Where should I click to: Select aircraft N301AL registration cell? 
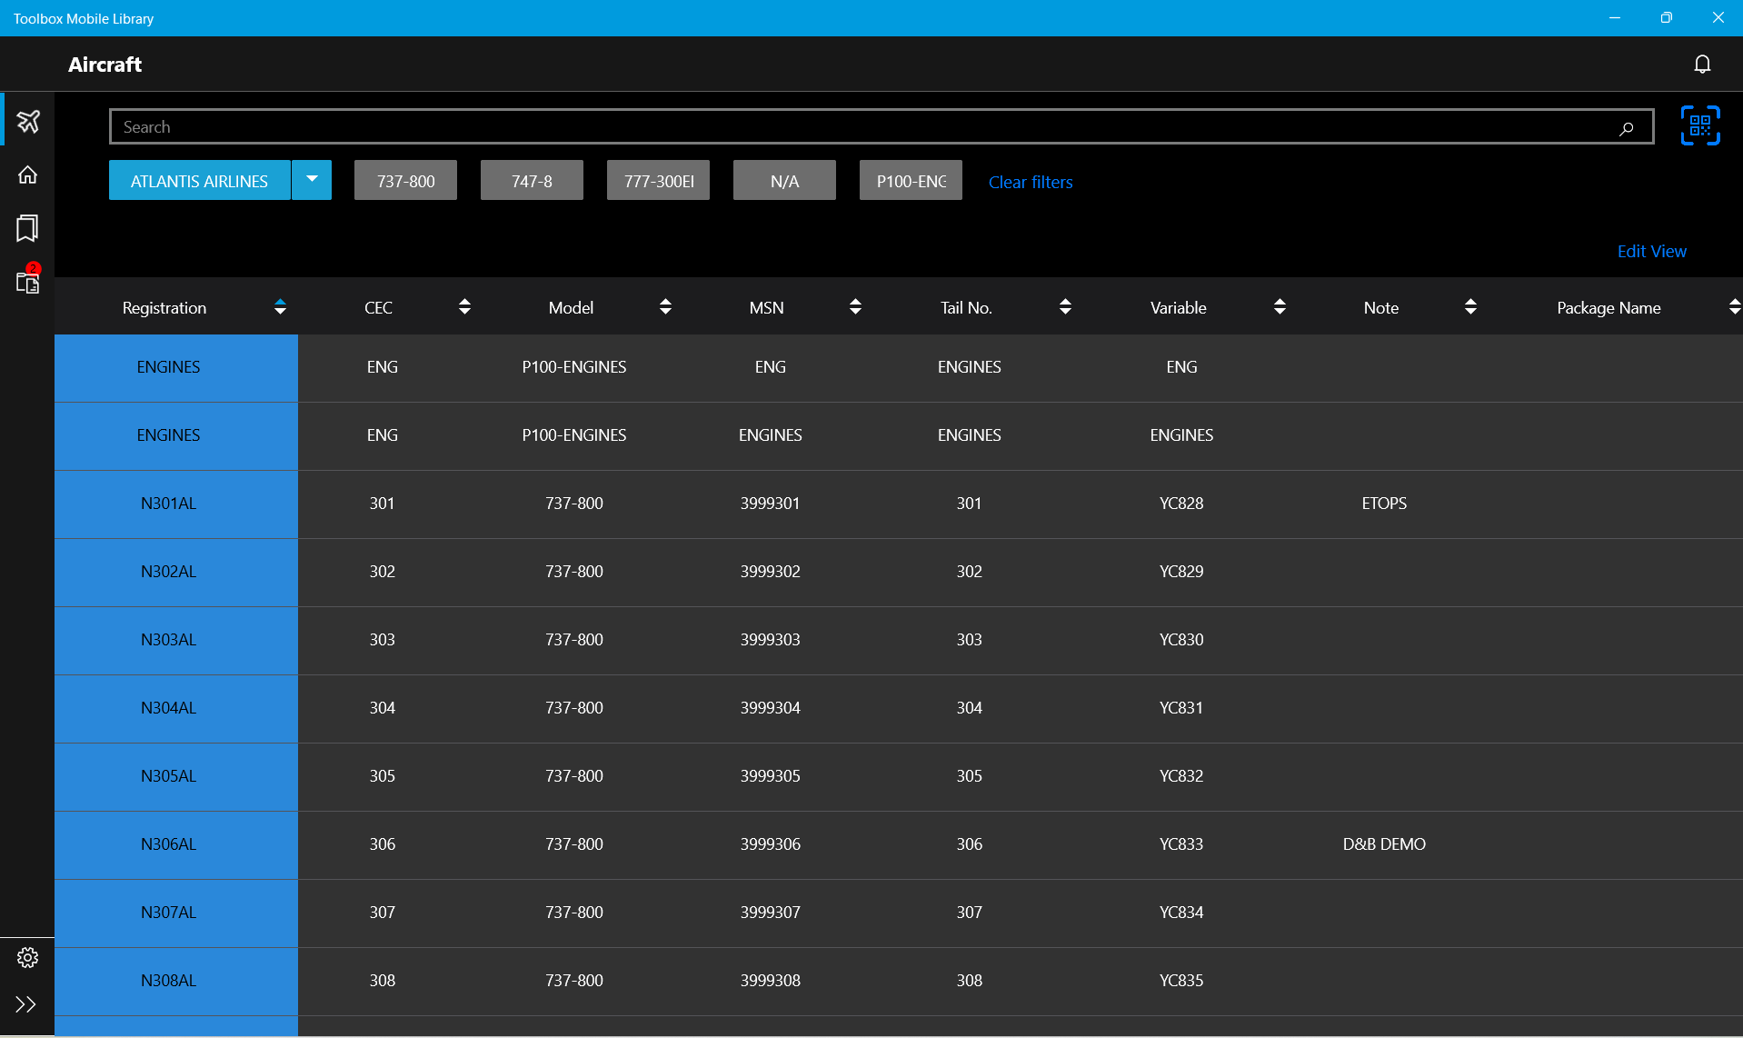coord(176,504)
